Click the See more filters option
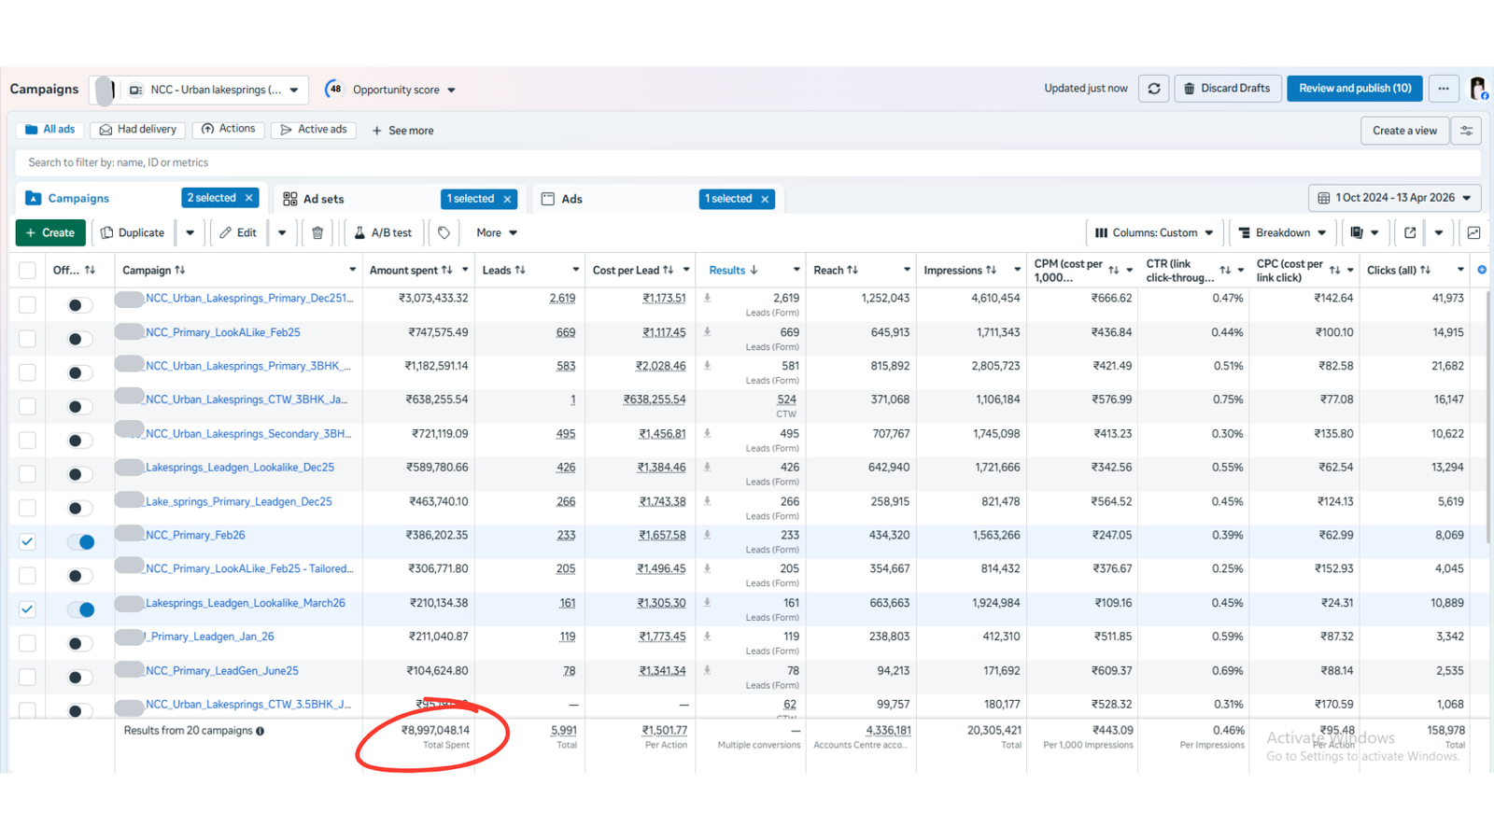1494x840 pixels. [x=402, y=131]
